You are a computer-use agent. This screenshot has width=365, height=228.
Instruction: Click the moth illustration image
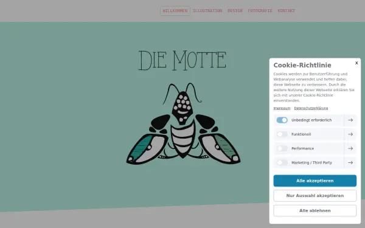point(183,123)
